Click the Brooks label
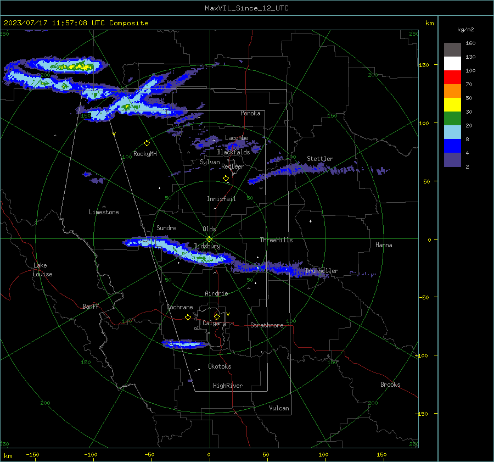This screenshot has height=462, width=494. tap(390, 385)
